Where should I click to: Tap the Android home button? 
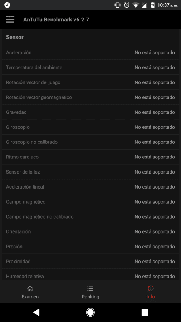(90, 312)
